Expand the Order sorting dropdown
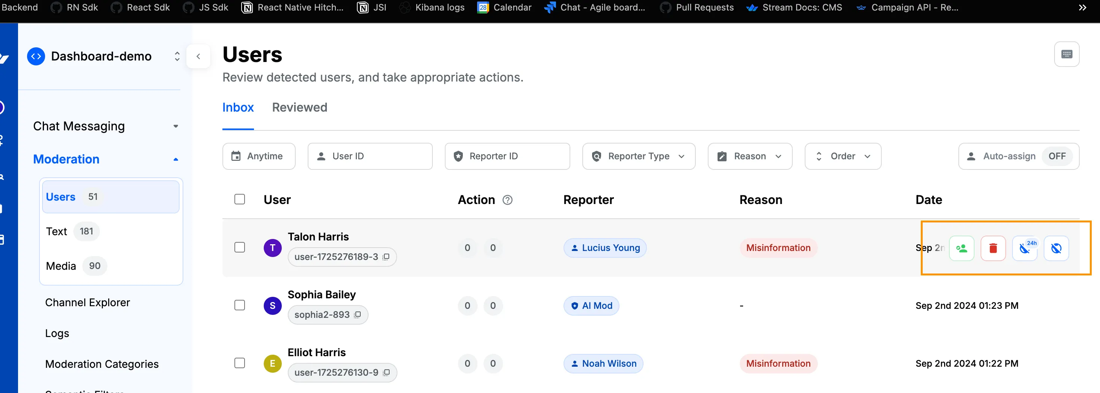Viewport: 1100px width, 393px height. coord(843,156)
